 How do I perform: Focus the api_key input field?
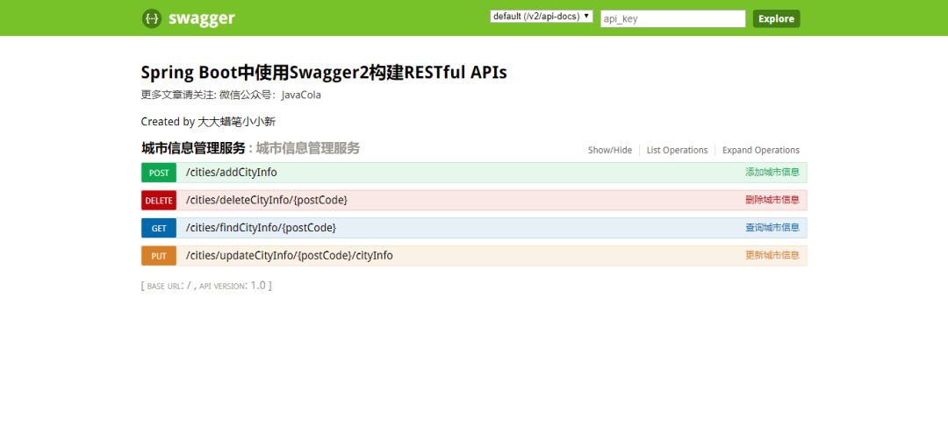point(673,18)
